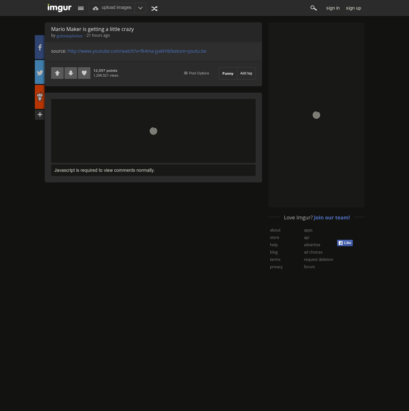409x411 pixels.
Task: Click the upload images button
Action: pyautogui.click(x=112, y=8)
